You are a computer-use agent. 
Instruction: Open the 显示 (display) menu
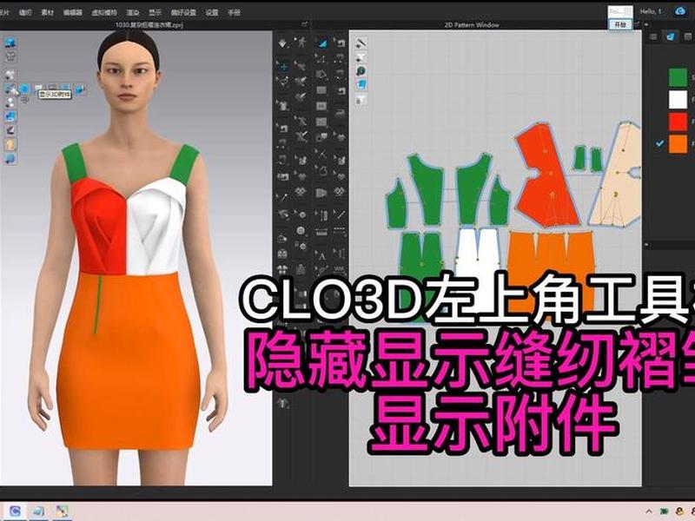(x=155, y=12)
